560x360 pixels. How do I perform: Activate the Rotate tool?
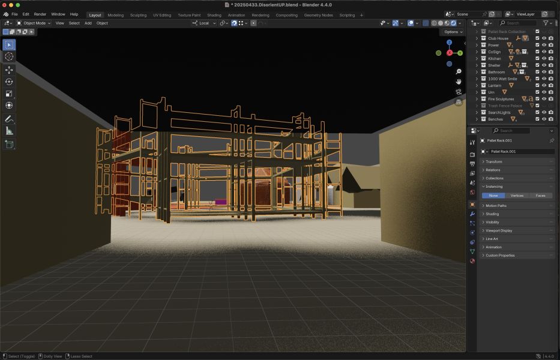(x=9, y=82)
